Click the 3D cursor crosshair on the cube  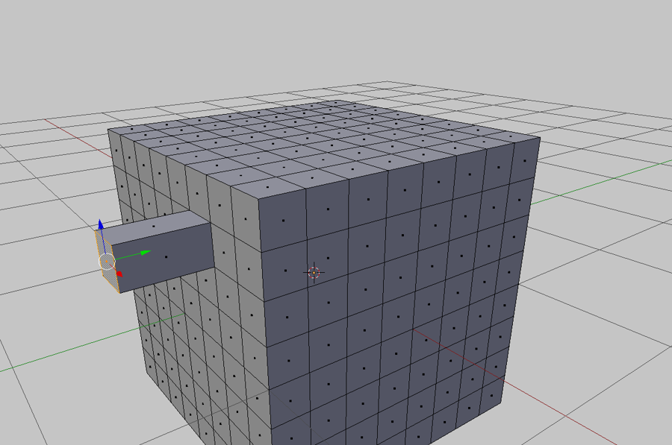[x=314, y=273]
